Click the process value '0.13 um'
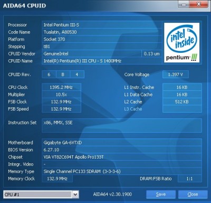Viewport: 211px width, 203px height. [151, 54]
